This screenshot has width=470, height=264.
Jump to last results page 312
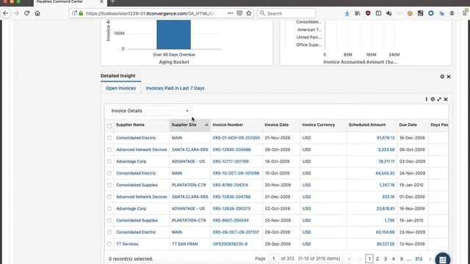click(419, 259)
